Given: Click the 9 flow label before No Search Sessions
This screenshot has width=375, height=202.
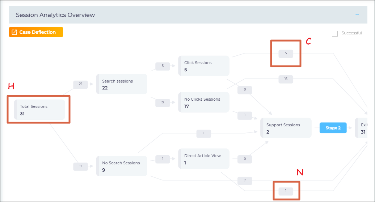Looking at the screenshot, I should 80,166.
